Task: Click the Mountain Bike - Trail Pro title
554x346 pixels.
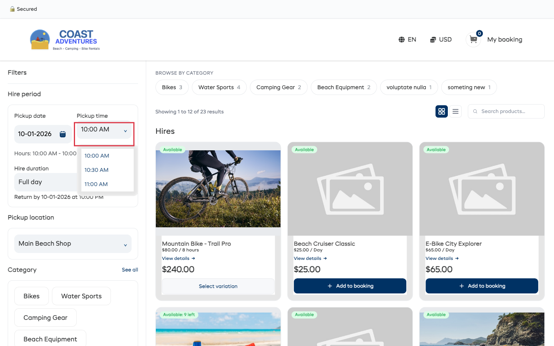Action: (197, 244)
